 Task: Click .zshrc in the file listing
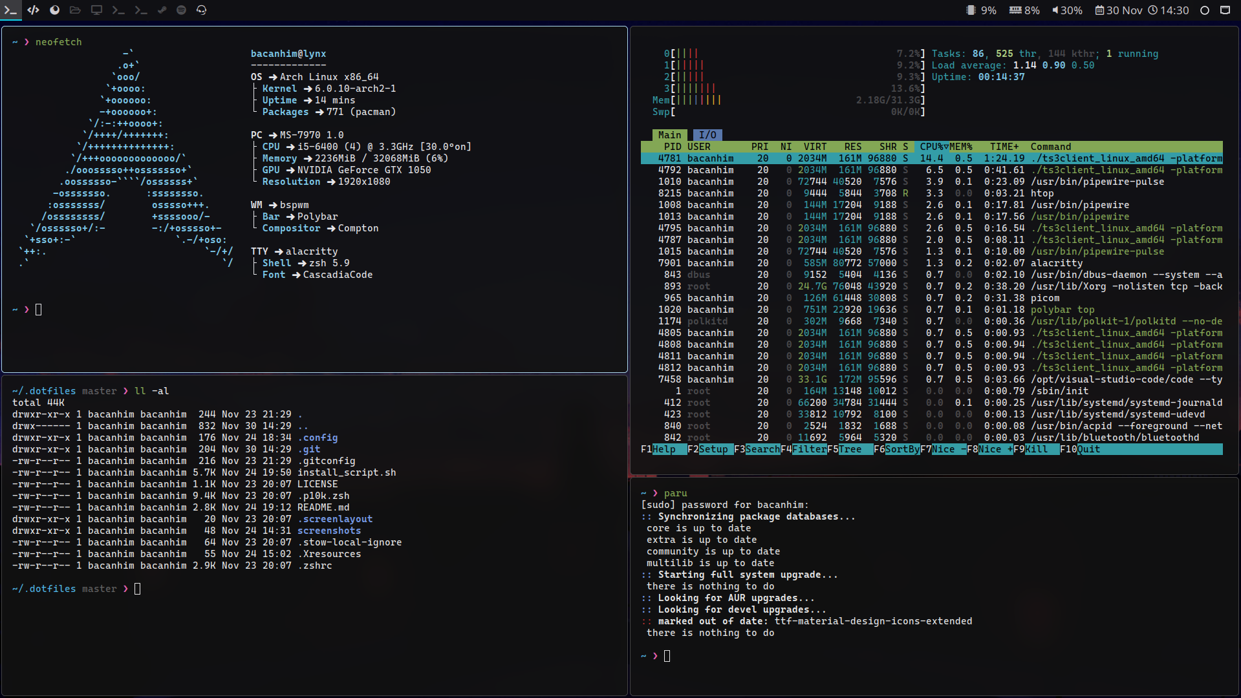tap(315, 566)
